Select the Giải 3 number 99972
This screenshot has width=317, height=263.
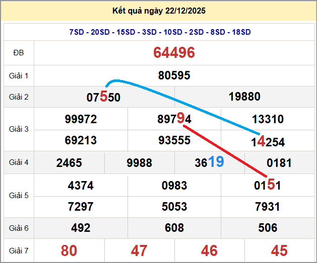81,120
